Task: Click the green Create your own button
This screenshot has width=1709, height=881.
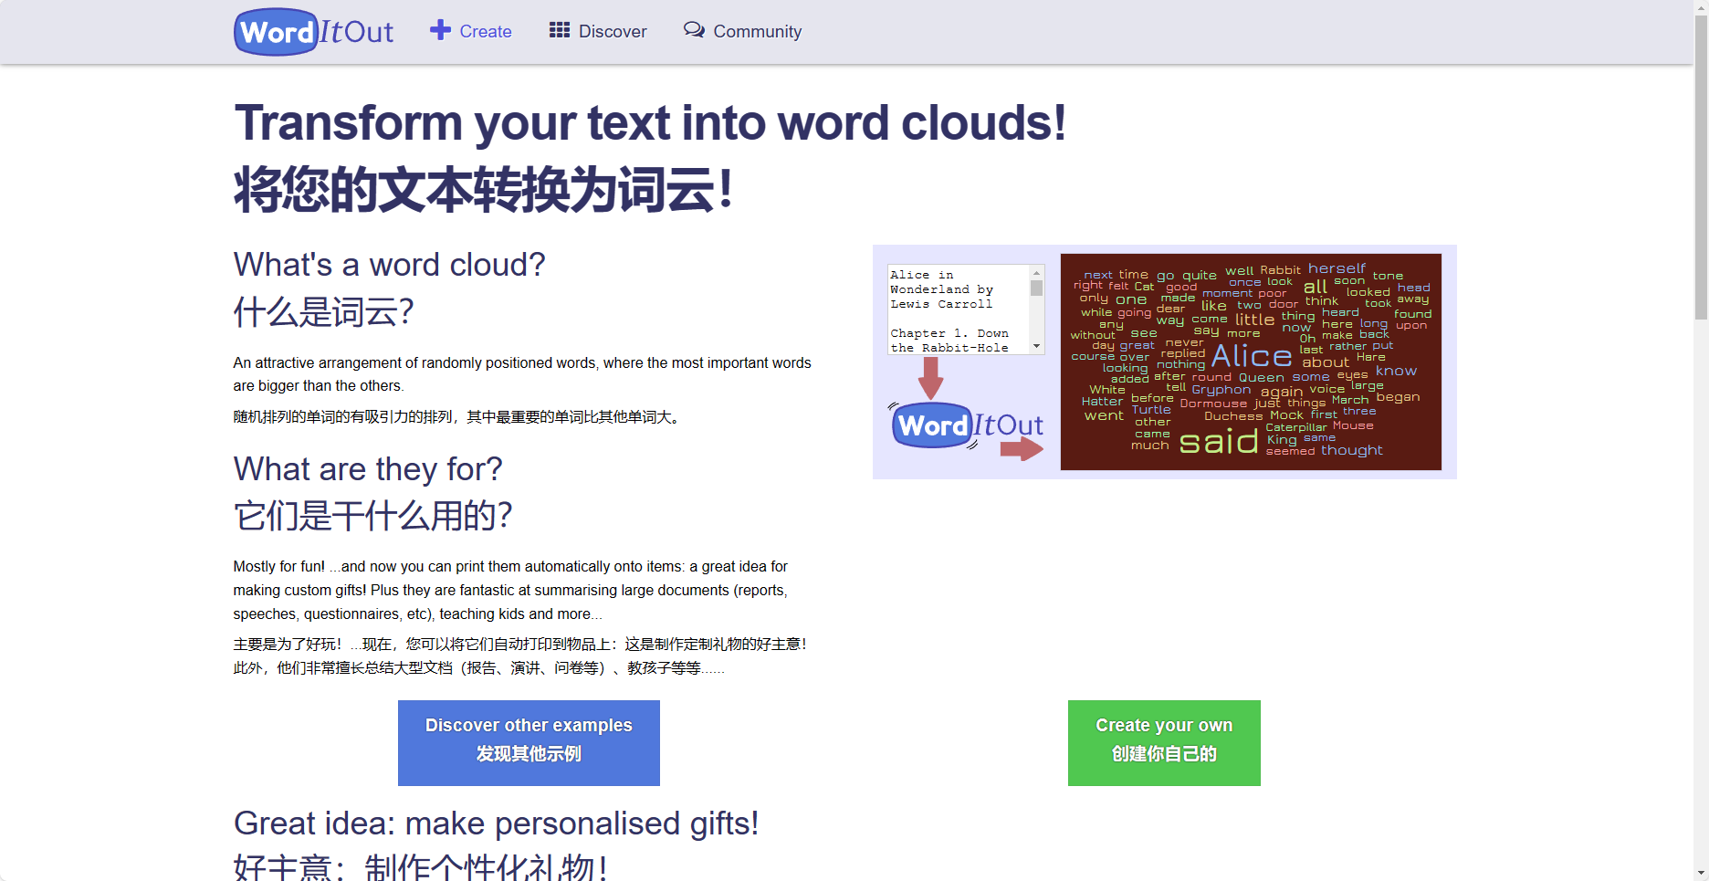Action: [x=1164, y=743]
